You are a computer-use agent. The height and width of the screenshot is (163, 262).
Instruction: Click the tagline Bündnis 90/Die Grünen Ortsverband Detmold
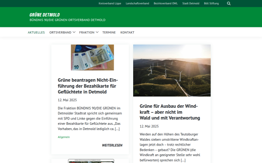click(68, 20)
